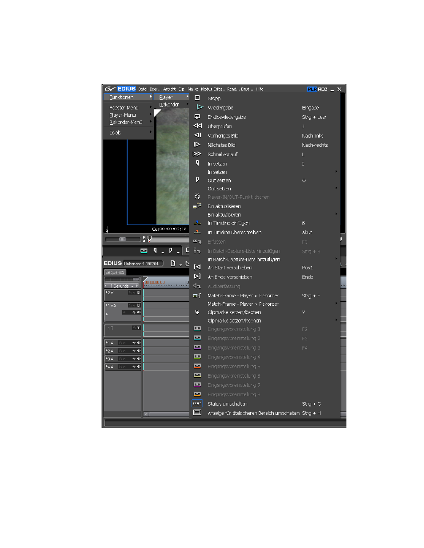Open the Marke menu

coord(193,89)
